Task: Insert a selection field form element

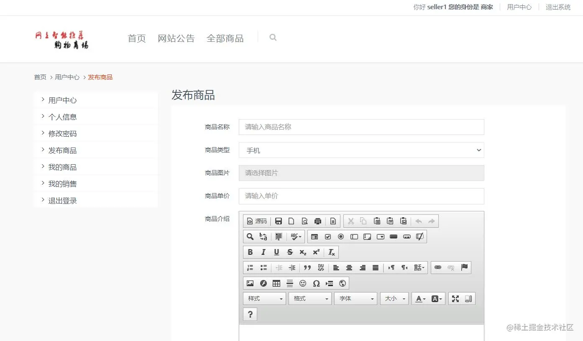Action: 381,237
